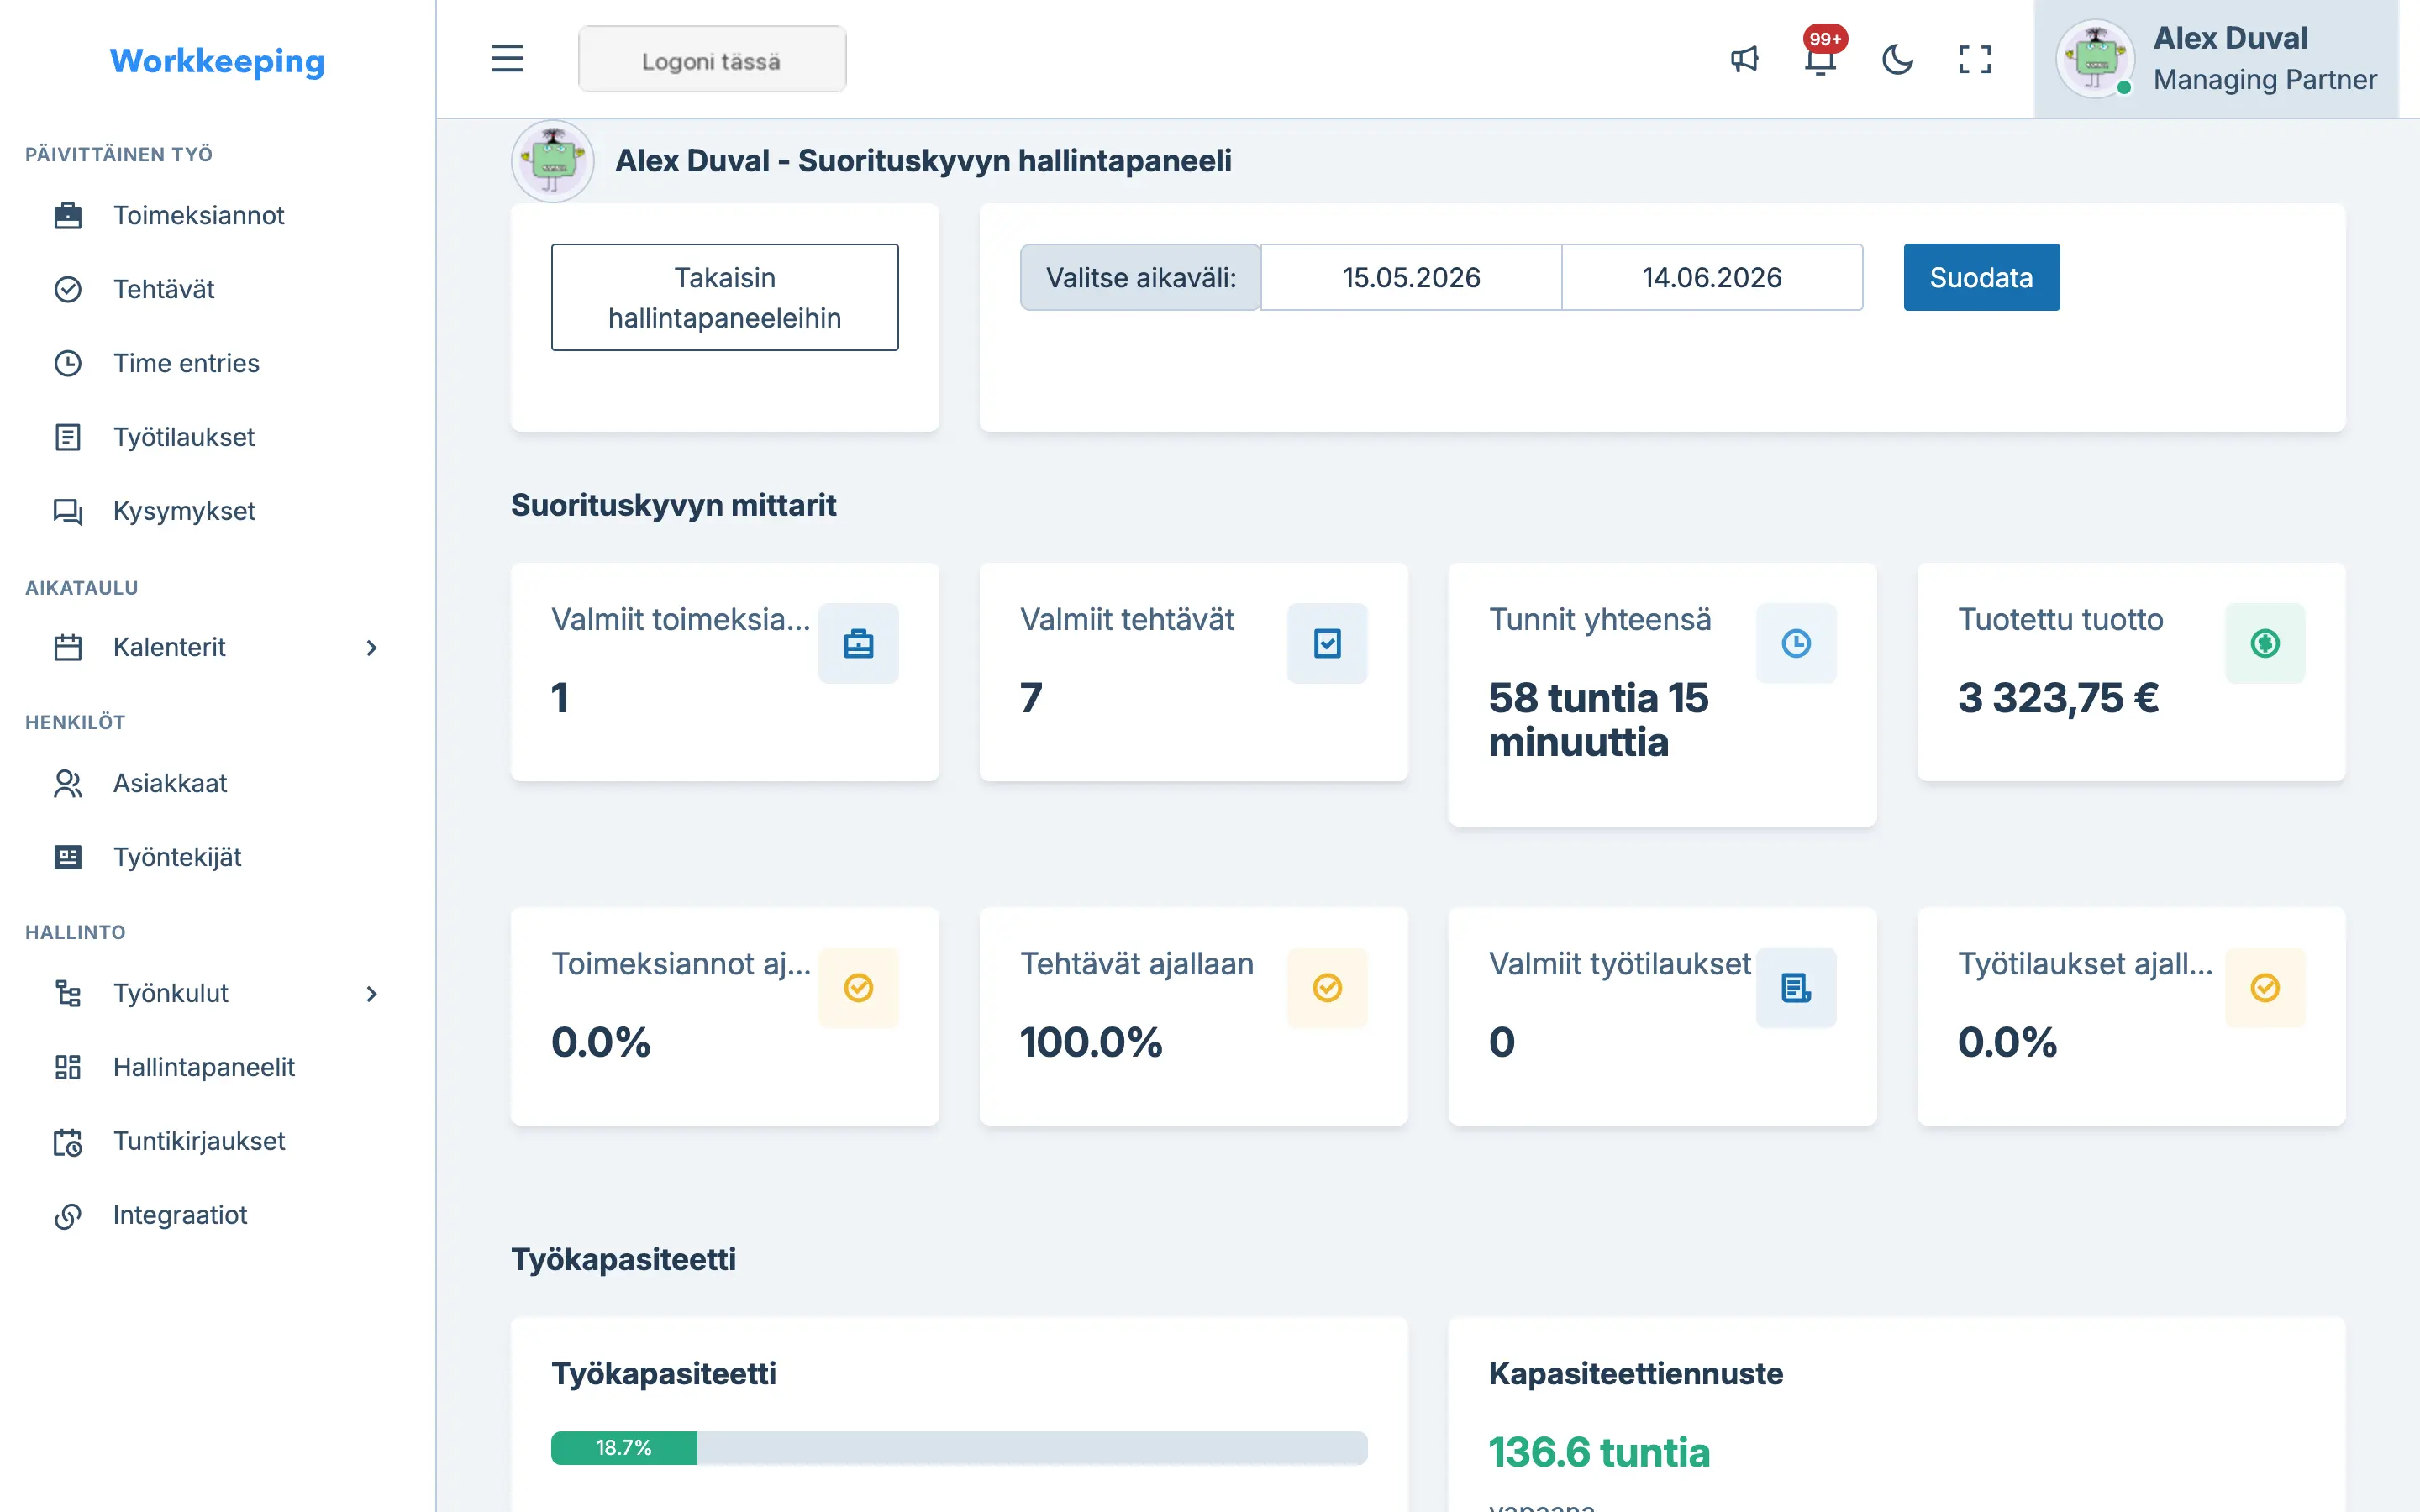Click the Kapasiteettiennuste heading
The width and height of the screenshot is (2420, 1512).
click(x=1635, y=1373)
